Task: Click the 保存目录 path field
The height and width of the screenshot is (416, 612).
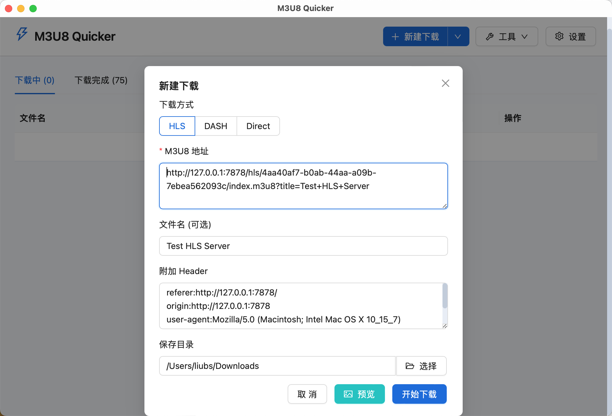Action: 277,366
